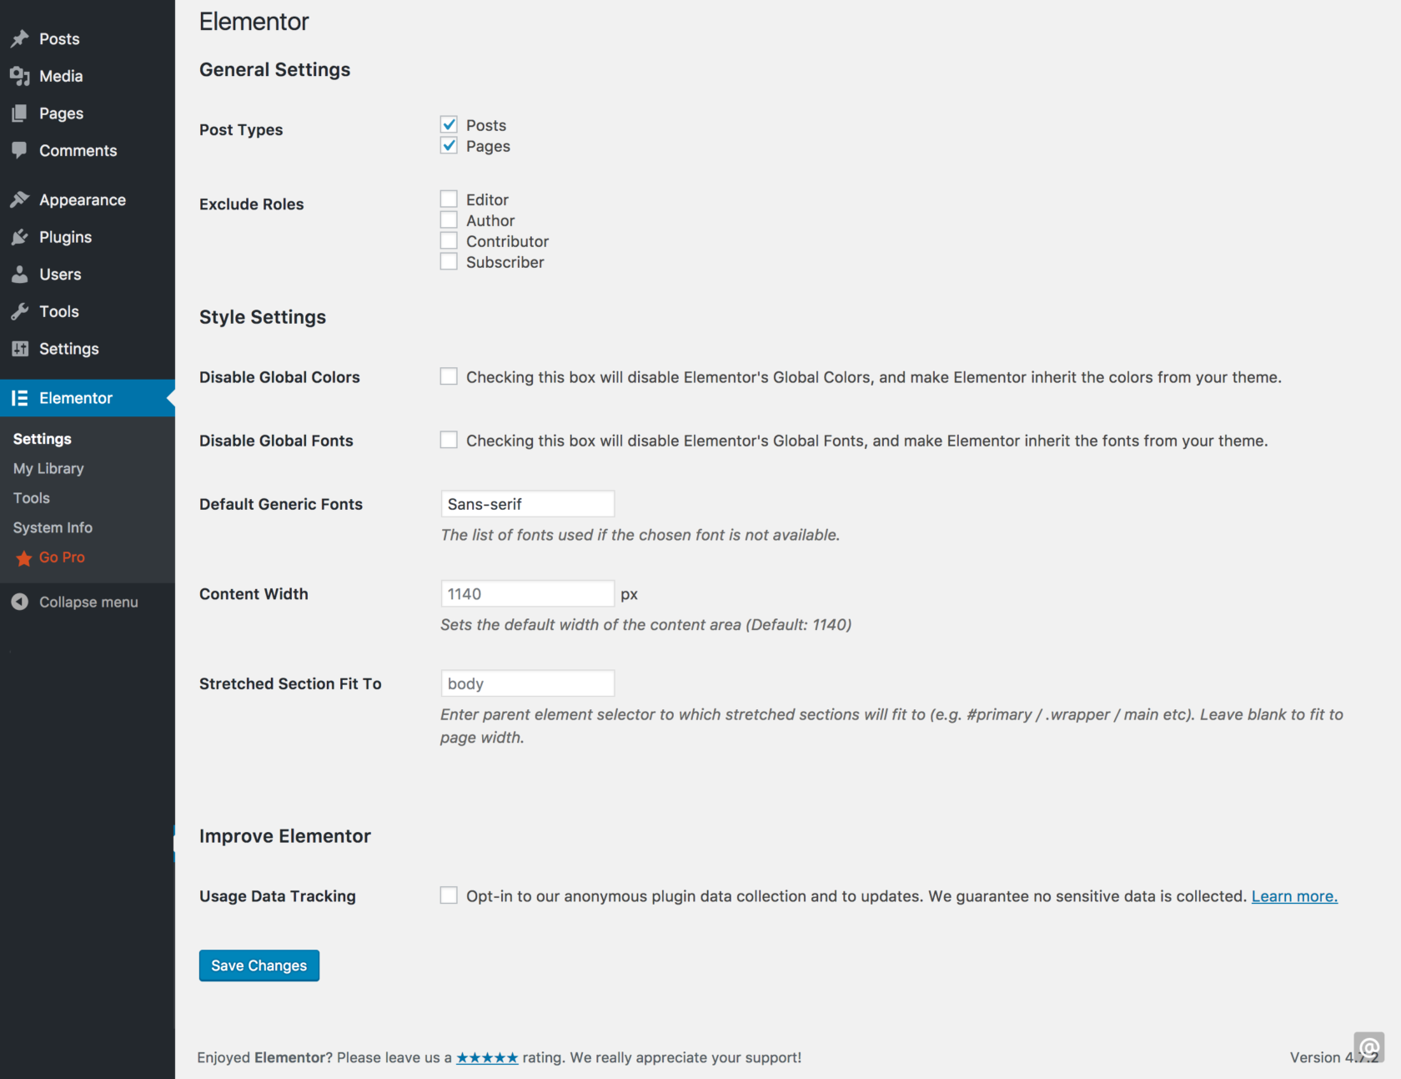Click the Save Changes button
Image resolution: width=1401 pixels, height=1079 pixels.
[259, 966]
